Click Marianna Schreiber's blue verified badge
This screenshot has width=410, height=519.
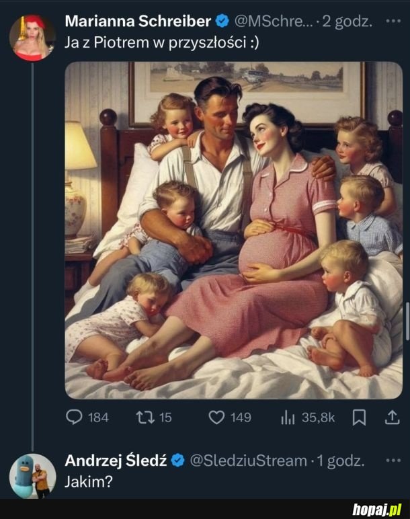pyautogui.click(x=223, y=21)
